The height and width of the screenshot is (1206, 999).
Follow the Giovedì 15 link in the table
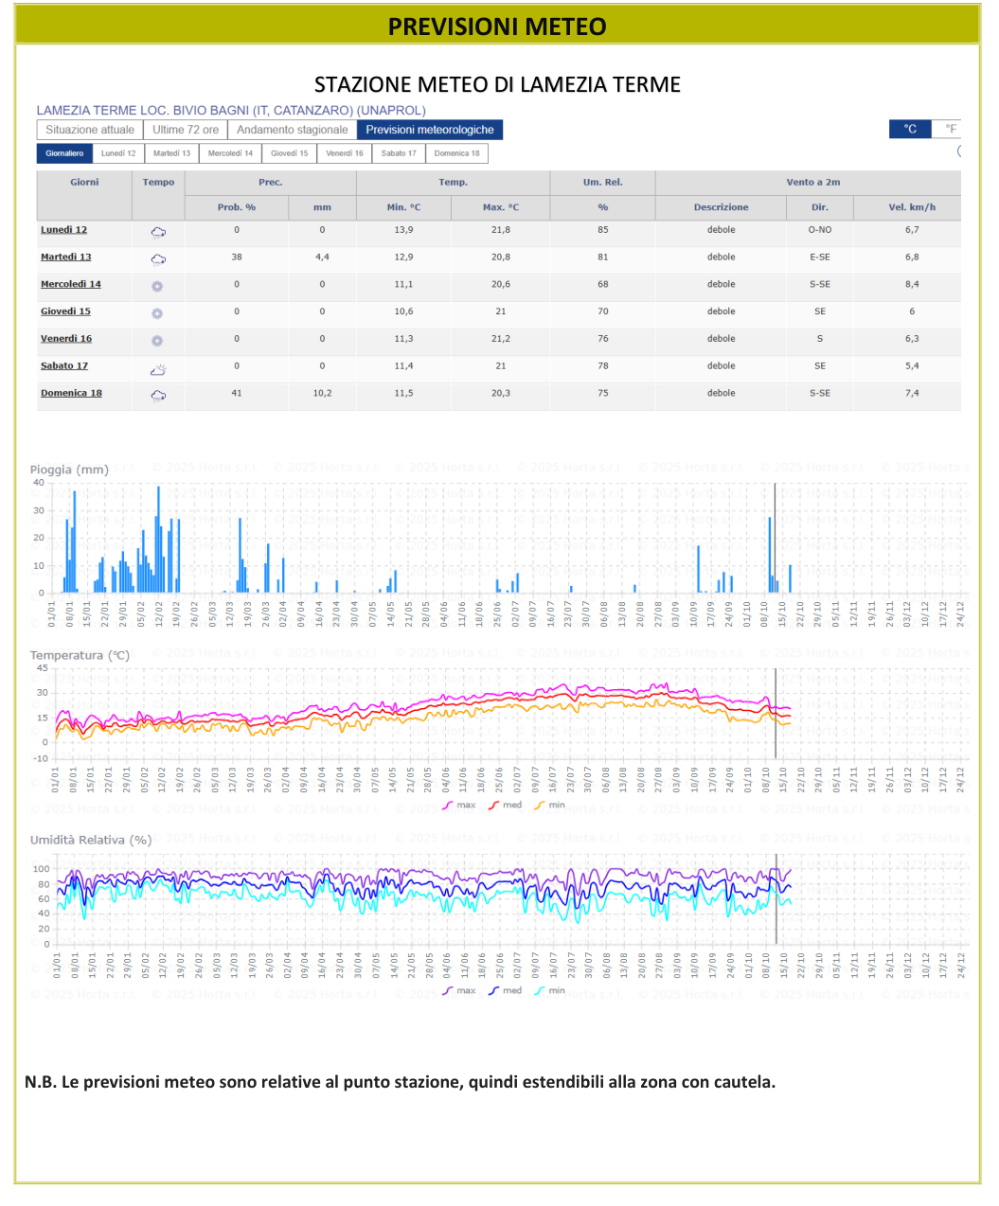[x=65, y=311]
